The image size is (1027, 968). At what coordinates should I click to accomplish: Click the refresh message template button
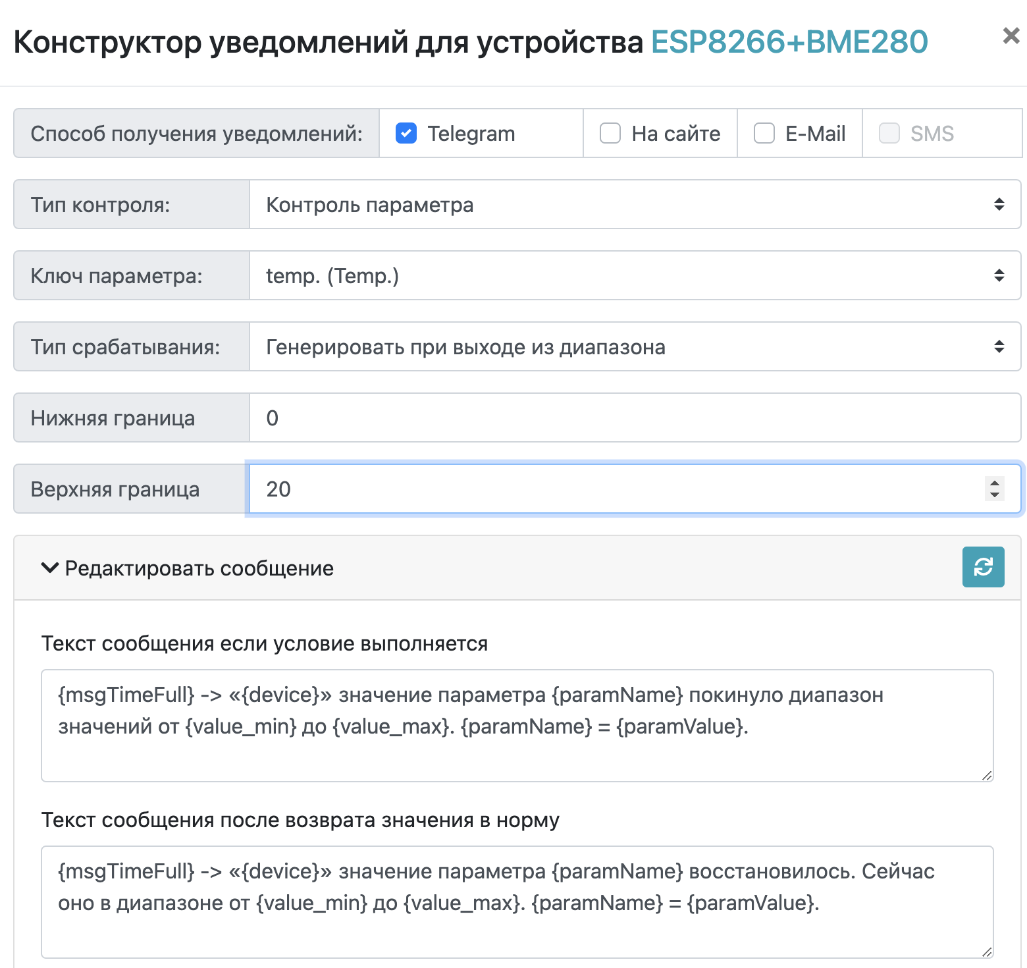[x=983, y=567]
